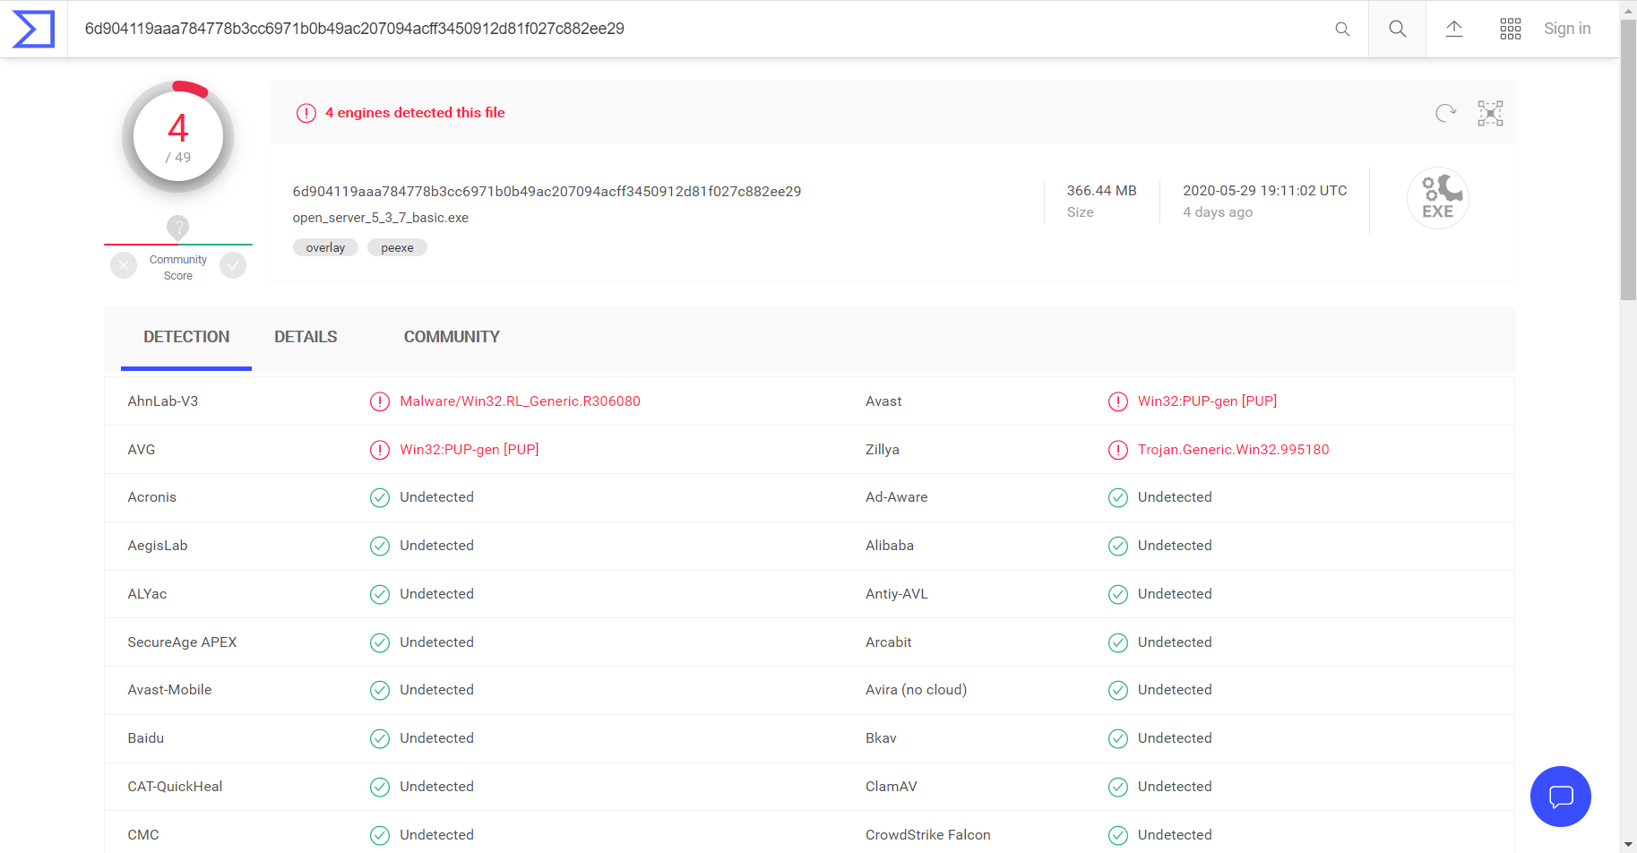This screenshot has height=853, width=1637.
Task: Click the Bkav engine name
Action: pyautogui.click(x=881, y=738)
